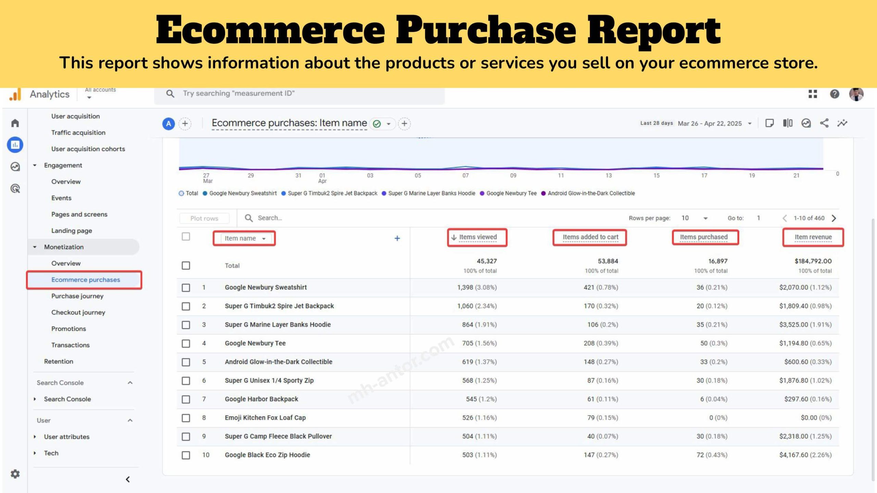877x493 pixels.
Task: Click the Try searching measurement ID field
Action: coord(299,93)
